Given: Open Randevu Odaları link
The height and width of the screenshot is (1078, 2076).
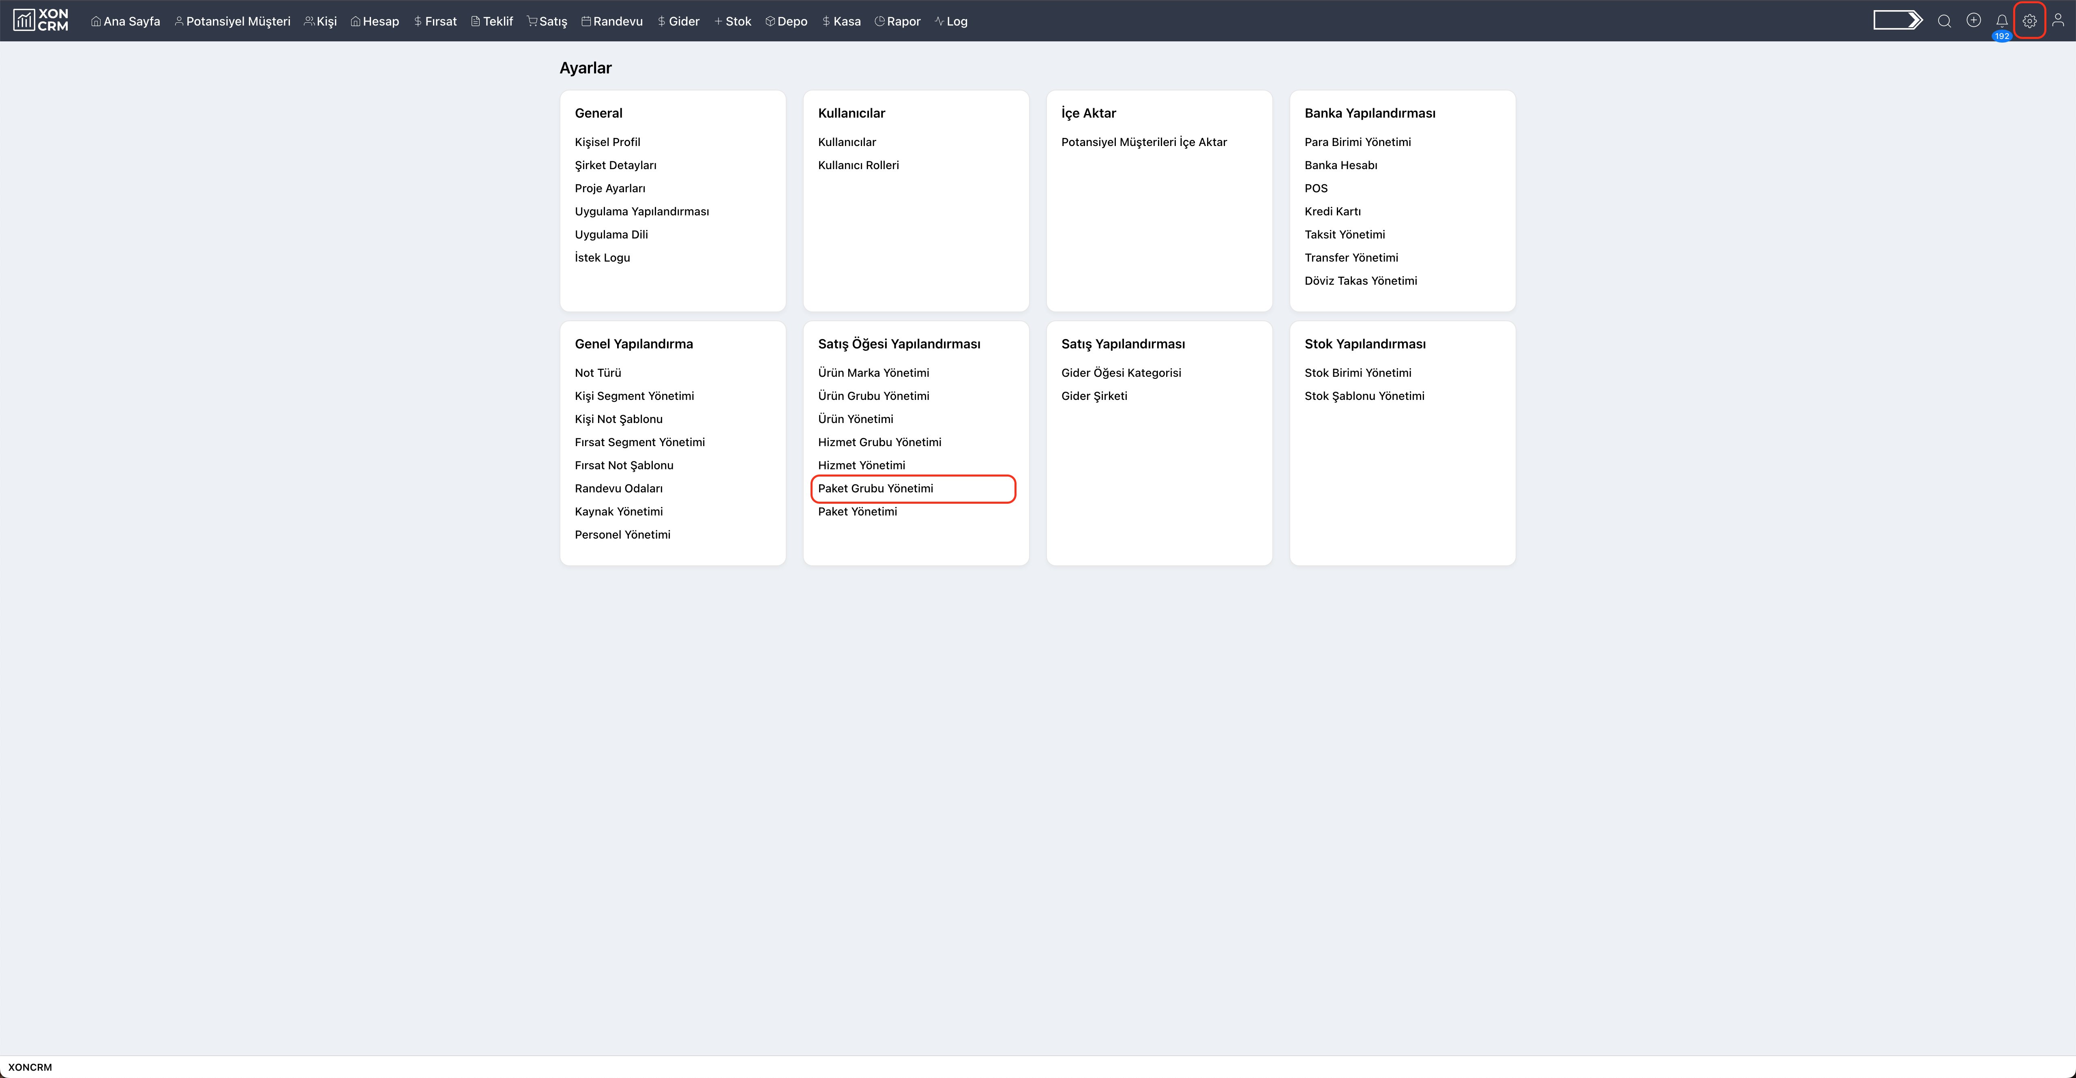Looking at the screenshot, I should [x=619, y=489].
